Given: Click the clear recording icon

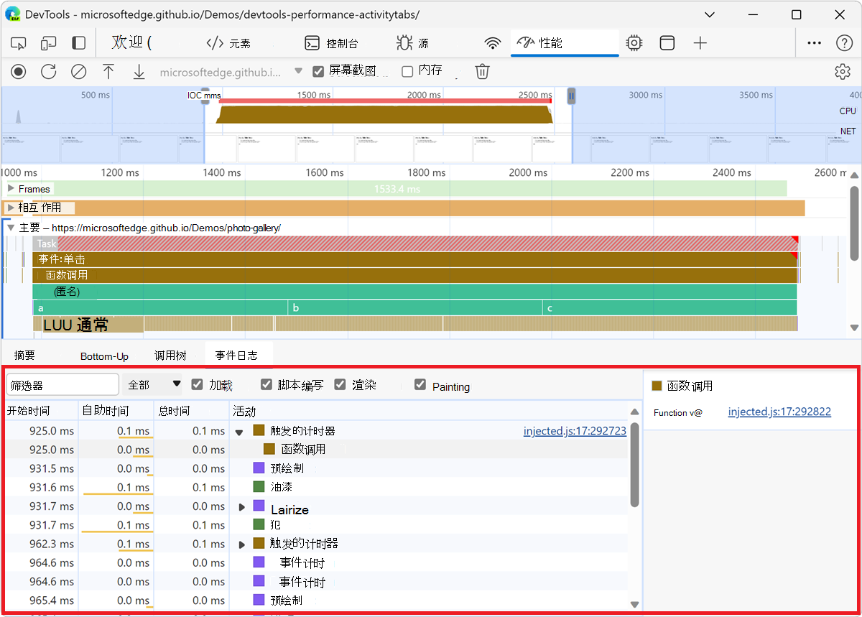Looking at the screenshot, I should pyautogui.click(x=78, y=71).
